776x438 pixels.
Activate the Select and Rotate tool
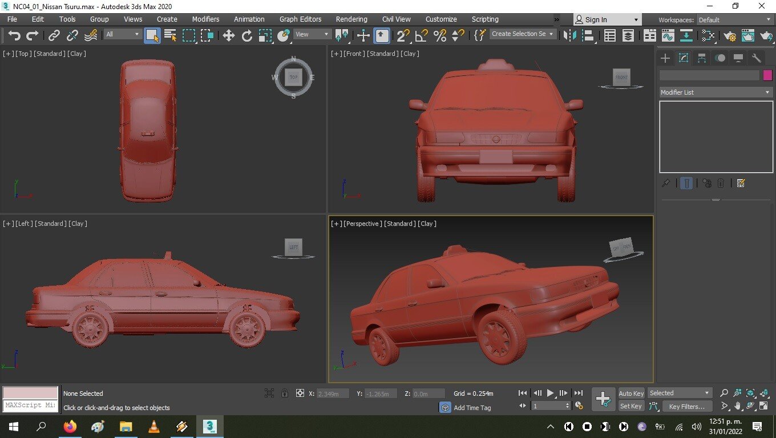pyautogui.click(x=247, y=35)
